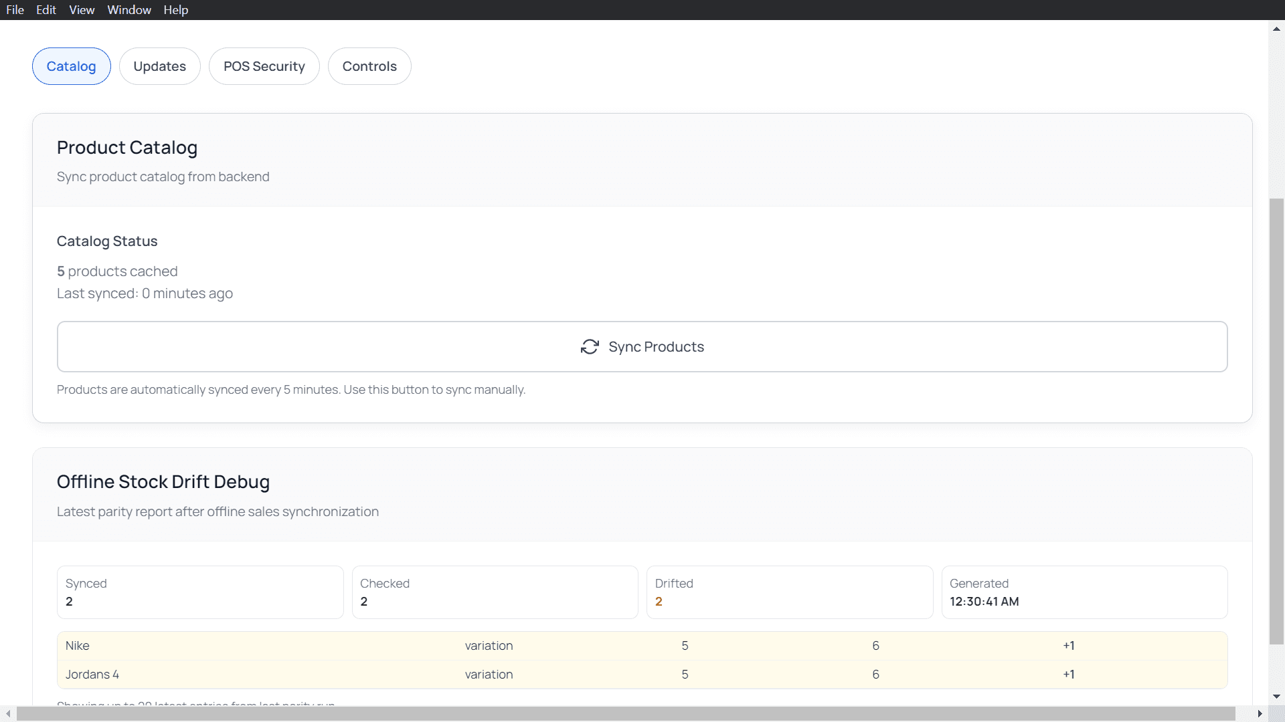Click 'variation' in the Jordans 4 row
Image resolution: width=1285 pixels, height=722 pixels.
coord(489,675)
